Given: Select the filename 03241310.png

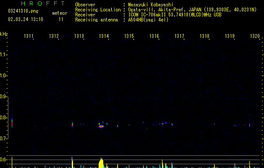Looking at the screenshot, I should click(x=23, y=11).
